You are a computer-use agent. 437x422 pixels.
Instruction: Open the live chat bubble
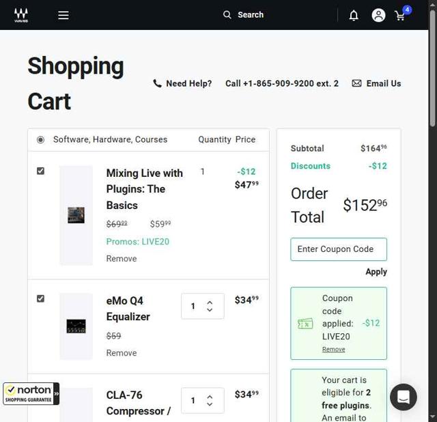click(x=404, y=397)
